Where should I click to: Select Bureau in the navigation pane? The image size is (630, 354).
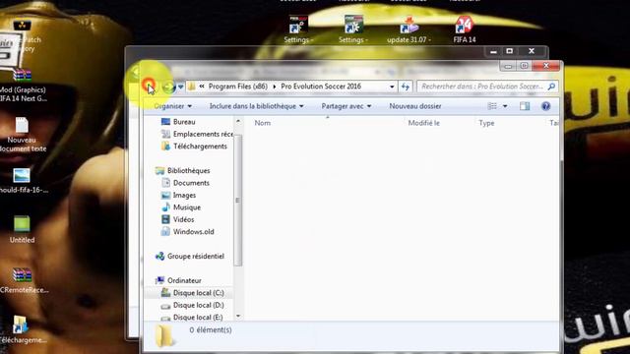tap(178, 122)
